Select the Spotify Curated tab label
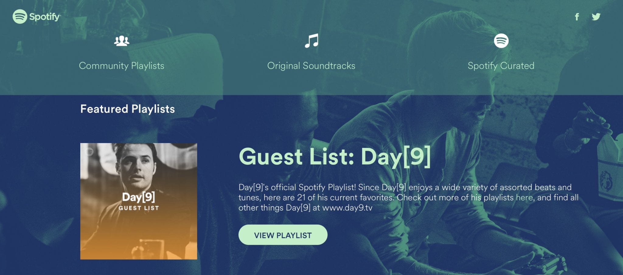 pyautogui.click(x=501, y=66)
